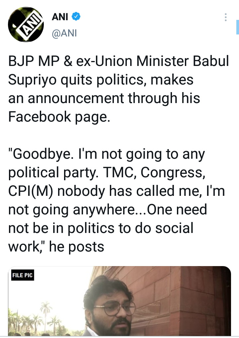This screenshot has width=239, height=338.
Task: Open the ANI profile avatar
Action: (26, 24)
